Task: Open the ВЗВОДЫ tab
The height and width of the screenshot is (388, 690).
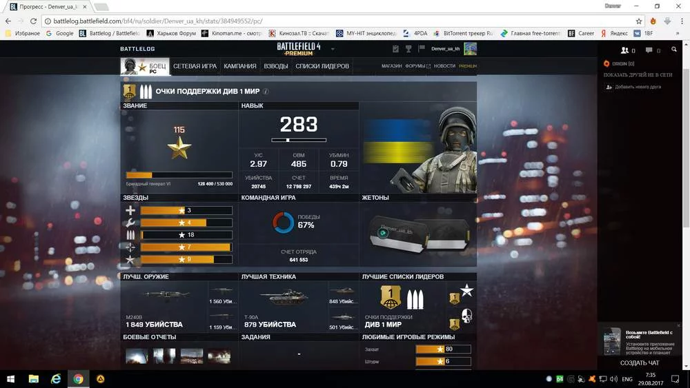Action: tap(276, 66)
